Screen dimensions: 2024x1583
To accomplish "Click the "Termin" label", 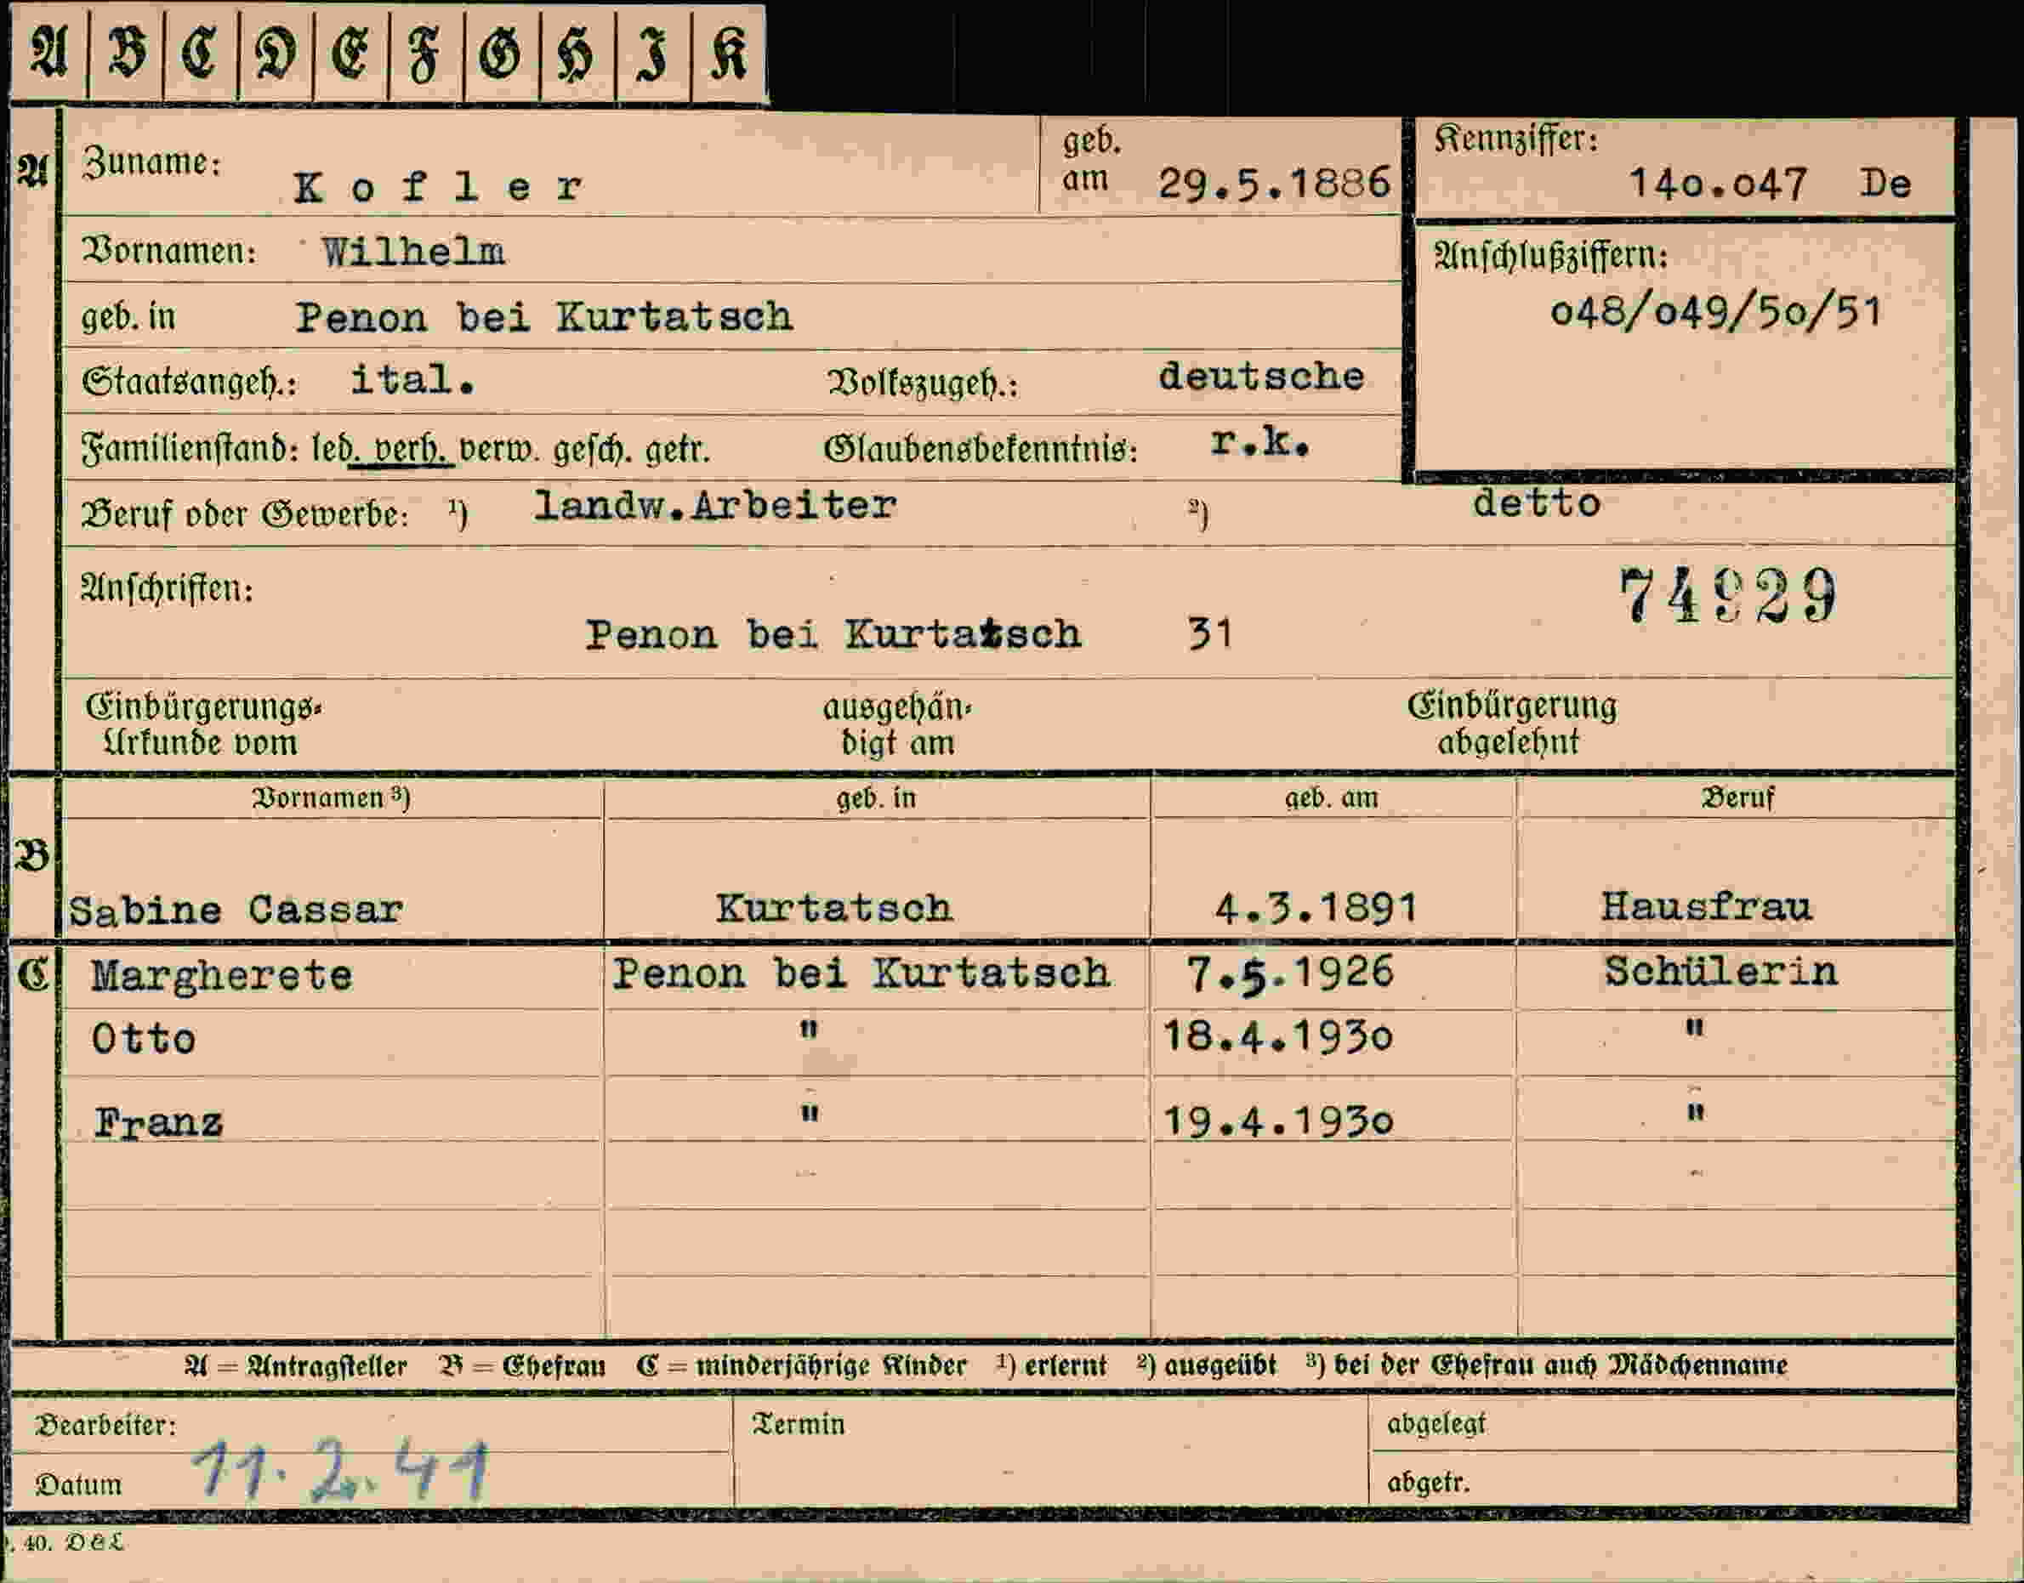I will click(x=799, y=1423).
